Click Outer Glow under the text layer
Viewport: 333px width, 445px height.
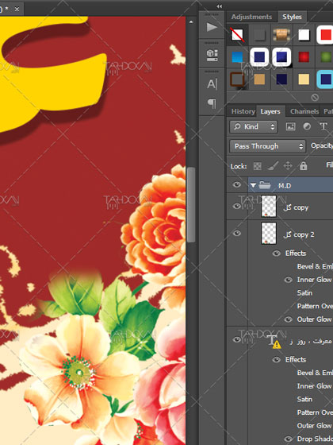click(x=314, y=426)
